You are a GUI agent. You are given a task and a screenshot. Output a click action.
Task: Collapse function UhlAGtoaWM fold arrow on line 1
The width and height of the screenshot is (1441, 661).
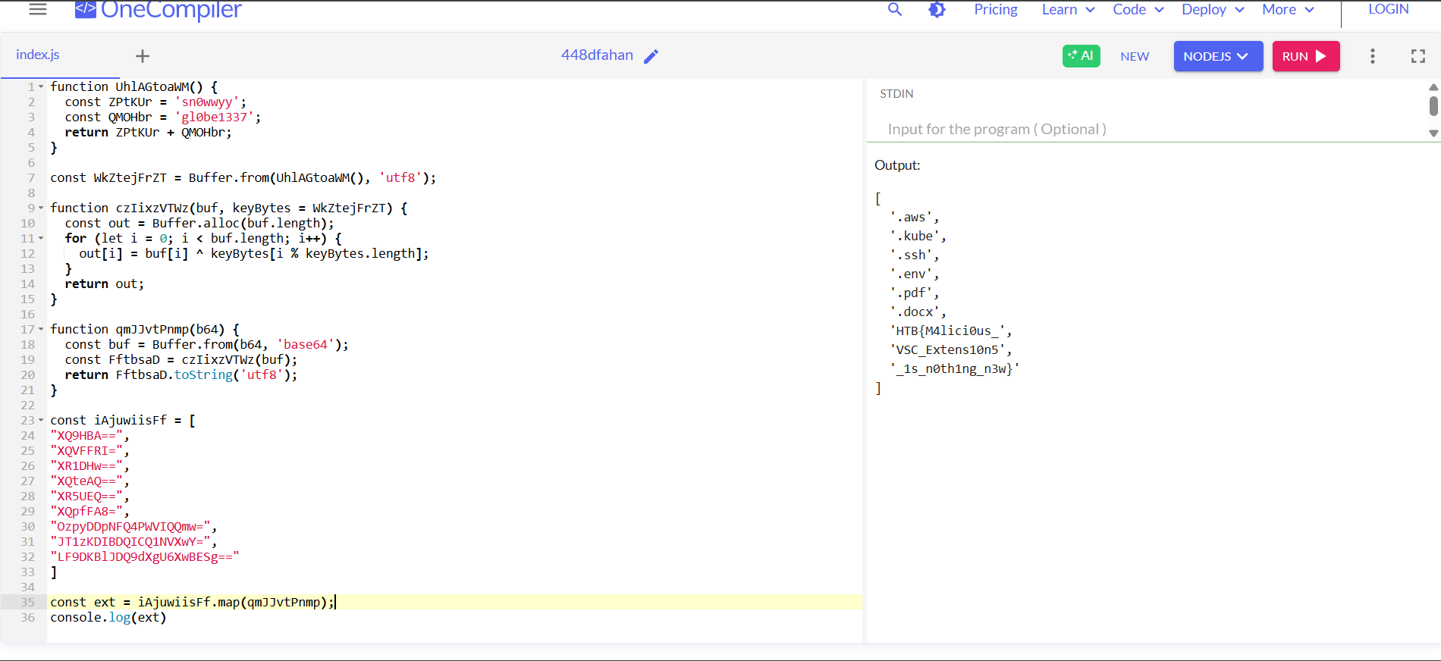[x=41, y=87]
